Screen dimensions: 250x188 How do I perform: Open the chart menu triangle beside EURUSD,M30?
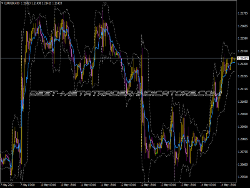tap(2, 3)
